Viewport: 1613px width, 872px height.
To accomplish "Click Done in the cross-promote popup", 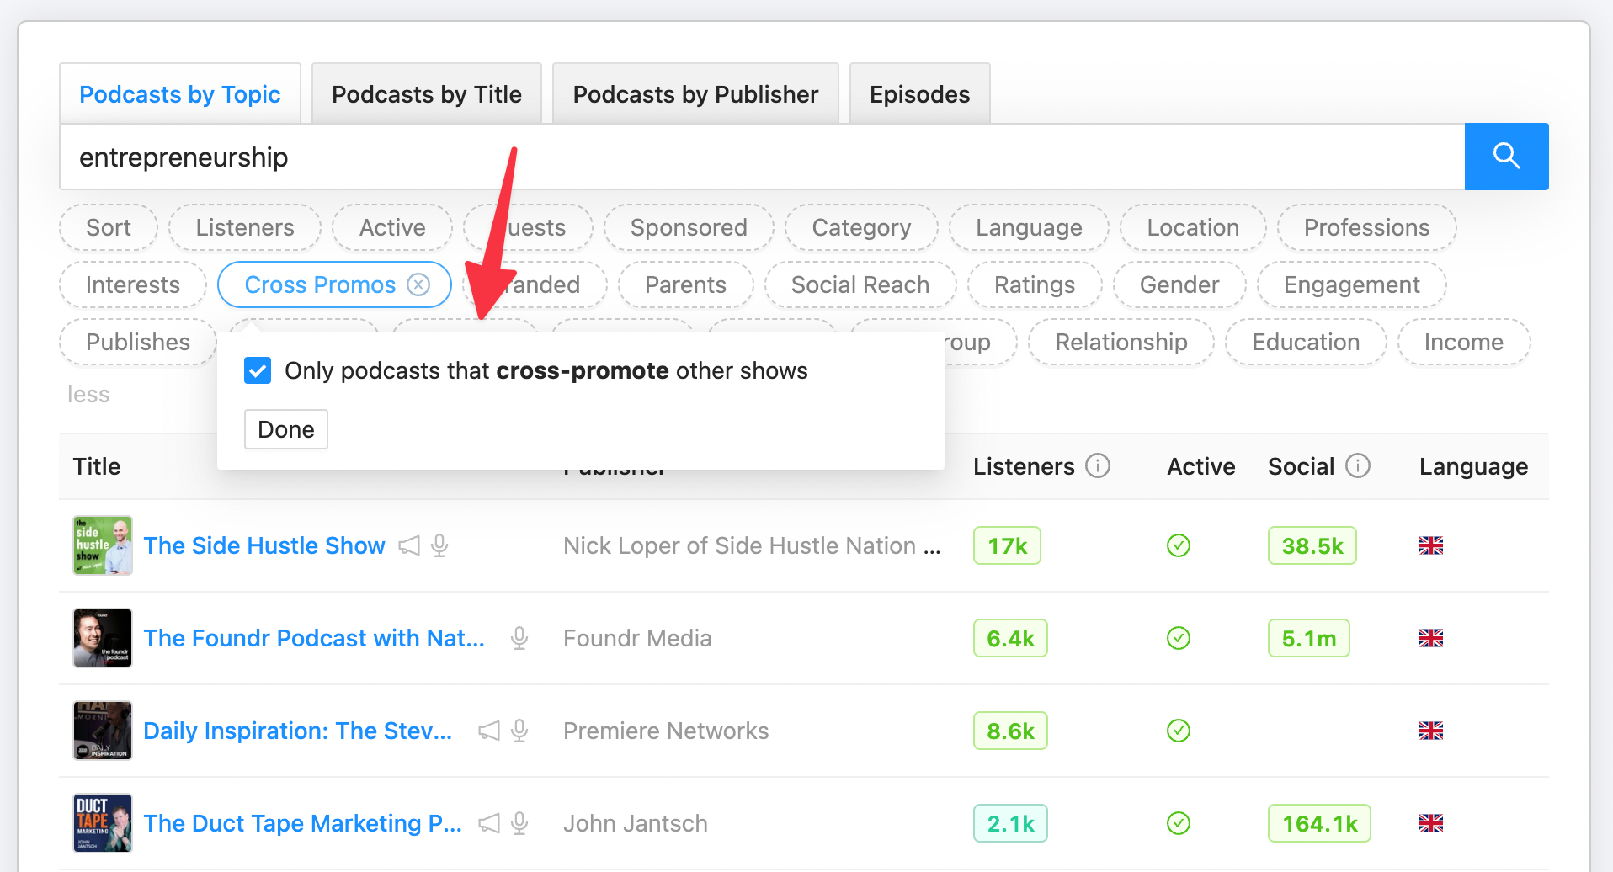I will coord(286,429).
